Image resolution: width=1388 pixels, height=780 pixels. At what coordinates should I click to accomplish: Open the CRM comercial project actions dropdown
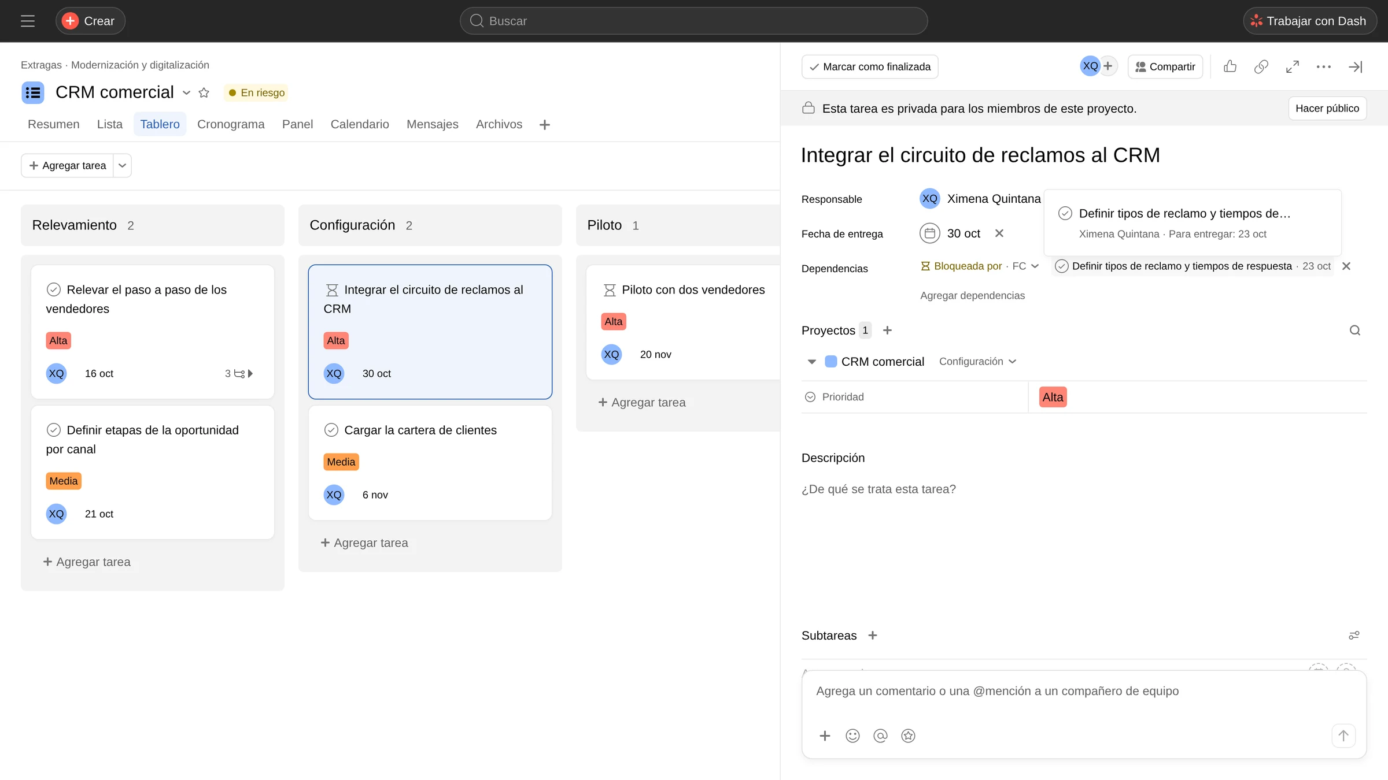(186, 92)
